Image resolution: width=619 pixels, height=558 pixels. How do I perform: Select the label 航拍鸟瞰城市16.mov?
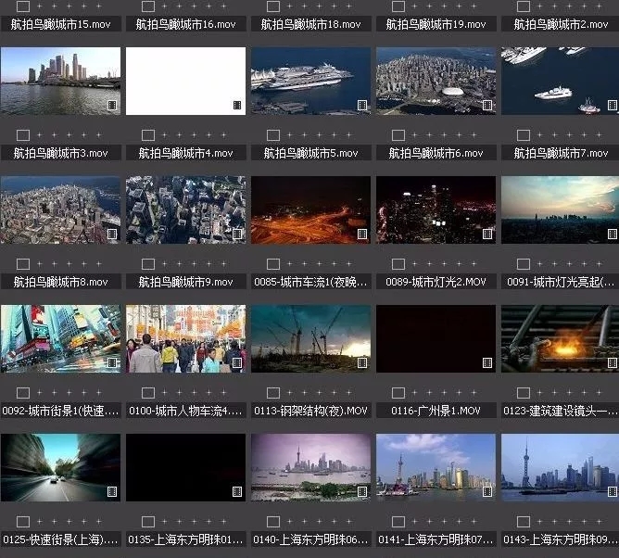[x=186, y=24]
